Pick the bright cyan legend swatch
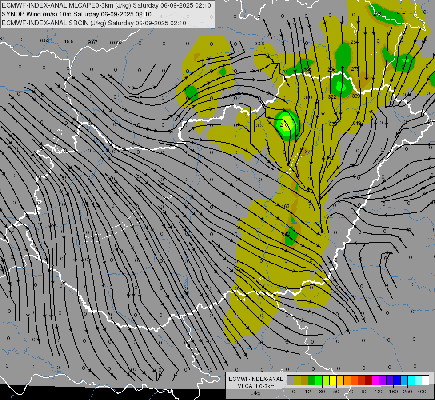The image size is (435, 400). coord(411,380)
